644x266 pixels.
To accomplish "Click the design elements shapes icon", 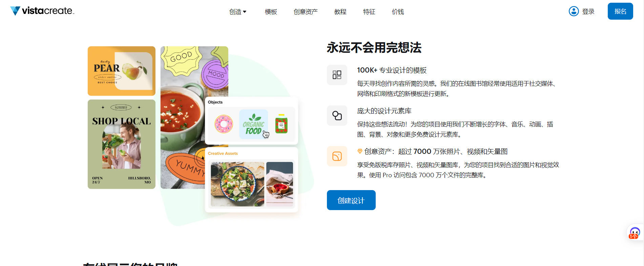I will 337,116.
